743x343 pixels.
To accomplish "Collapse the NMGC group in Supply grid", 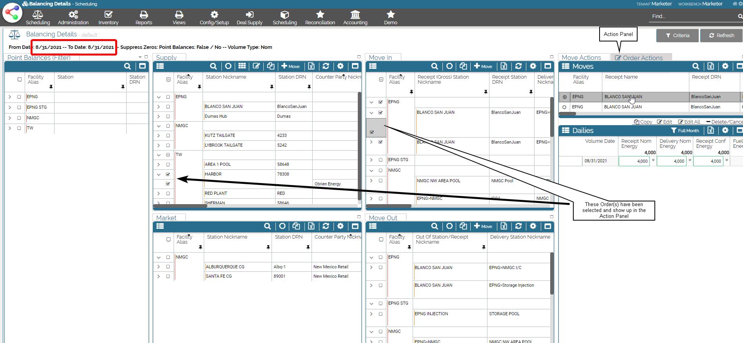I will tap(158, 126).
